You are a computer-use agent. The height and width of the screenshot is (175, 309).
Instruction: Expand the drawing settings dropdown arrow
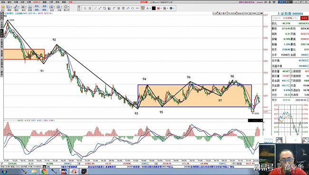point(174,9)
